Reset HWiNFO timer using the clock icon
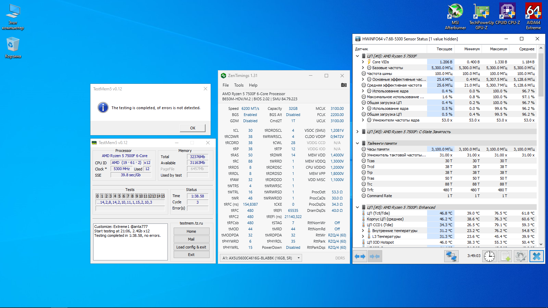The width and height of the screenshot is (548, 308). coord(489,256)
